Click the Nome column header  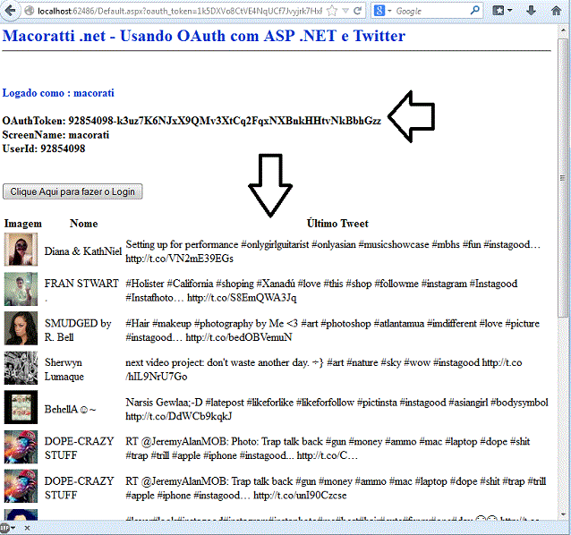pos(84,224)
